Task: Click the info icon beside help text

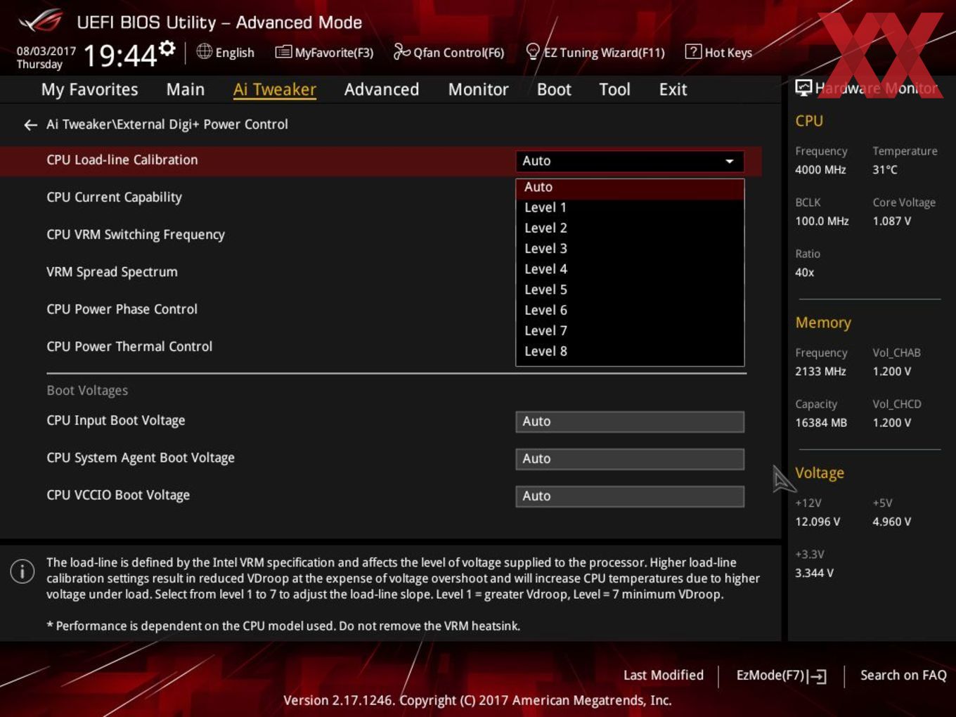Action: 22,571
